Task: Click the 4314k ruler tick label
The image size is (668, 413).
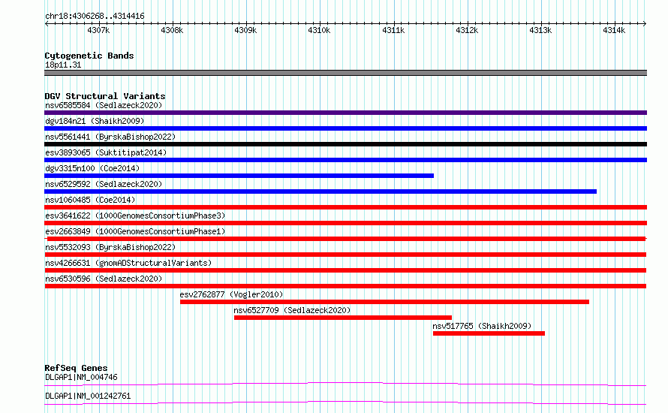Action: pos(614,30)
